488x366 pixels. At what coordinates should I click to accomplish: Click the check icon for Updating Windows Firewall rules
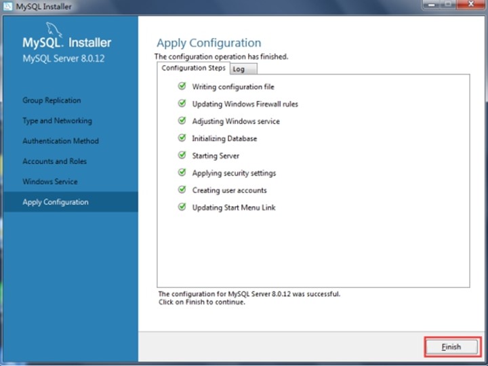182,103
